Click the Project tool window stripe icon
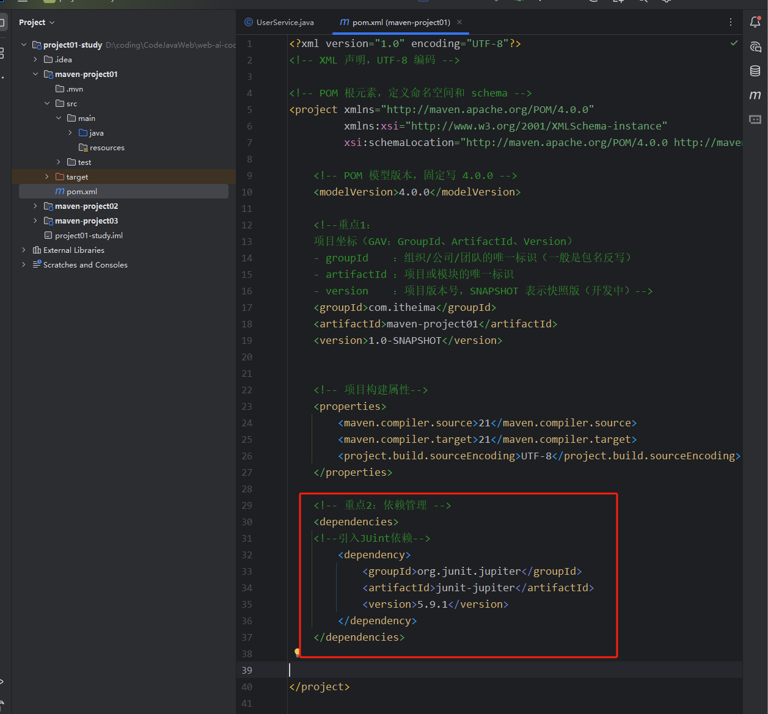The width and height of the screenshot is (768, 714). coord(2,23)
